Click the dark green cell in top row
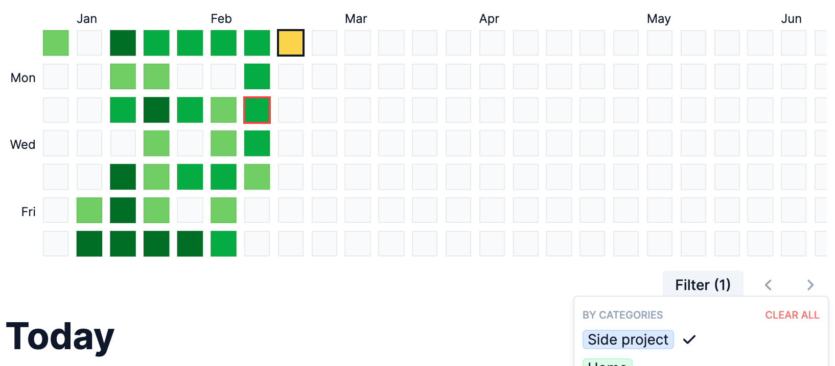This screenshot has height=366, width=835. [x=123, y=43]
